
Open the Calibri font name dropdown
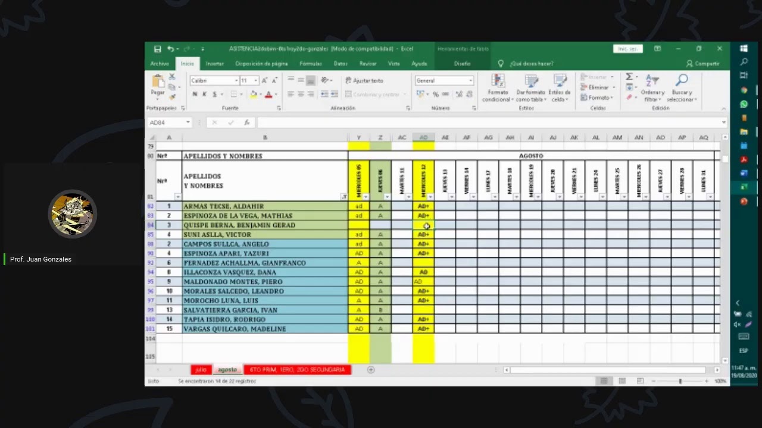236,81
